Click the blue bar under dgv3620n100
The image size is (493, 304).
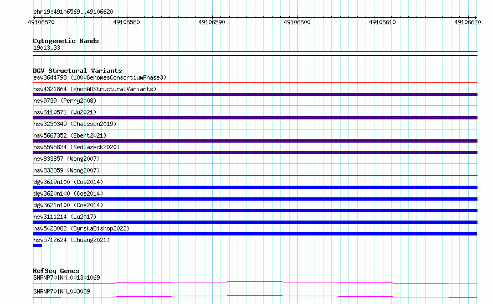(255, 199)
